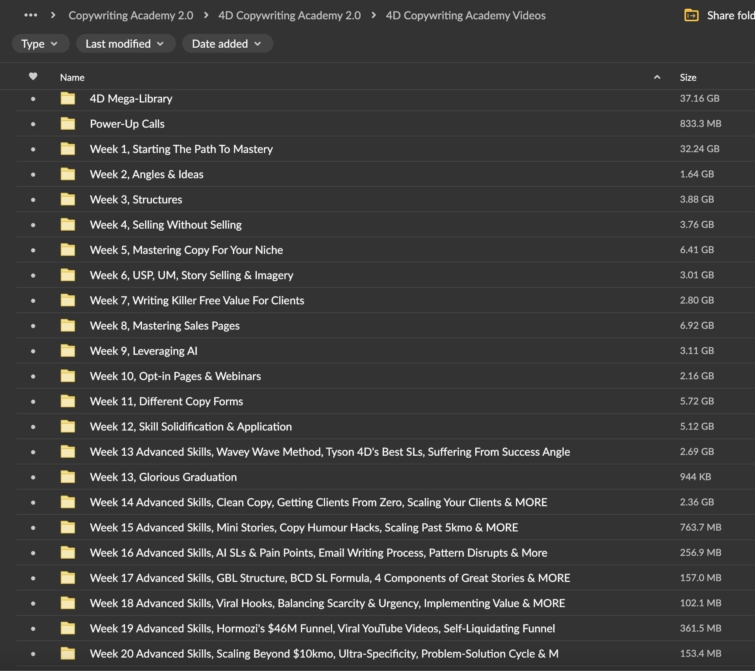Click folder icon for Week 10

(68, 376)
